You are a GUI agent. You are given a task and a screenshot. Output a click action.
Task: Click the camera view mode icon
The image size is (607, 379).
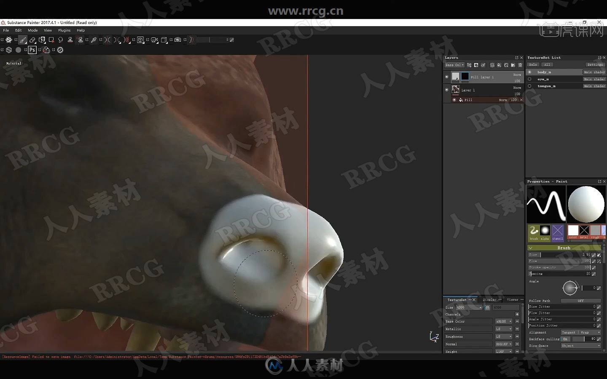click(154, 40)
